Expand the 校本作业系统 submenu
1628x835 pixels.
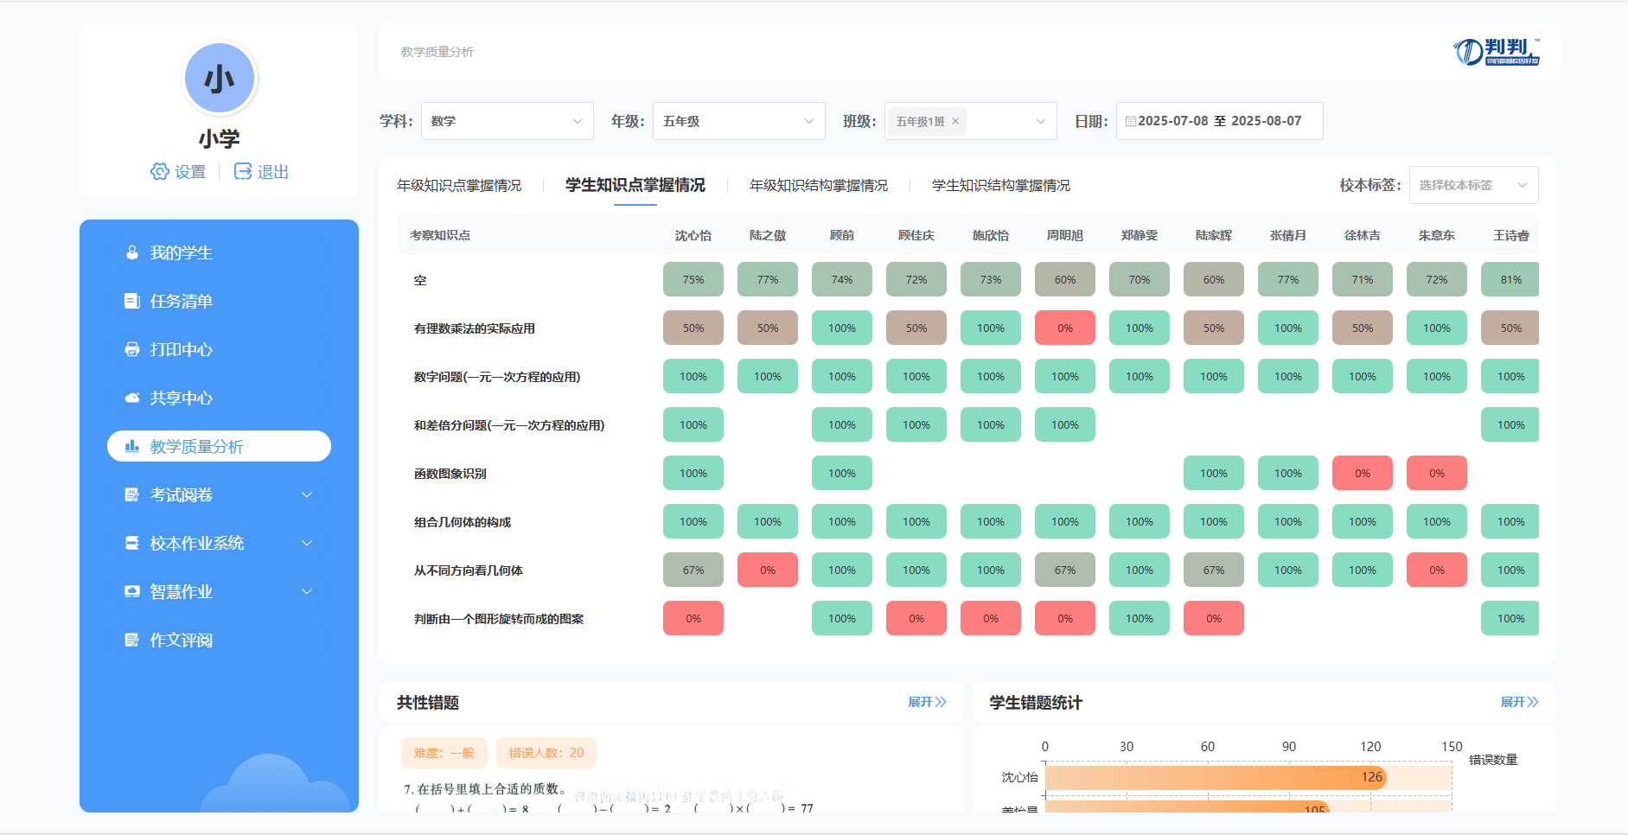(x=307, y=543)
